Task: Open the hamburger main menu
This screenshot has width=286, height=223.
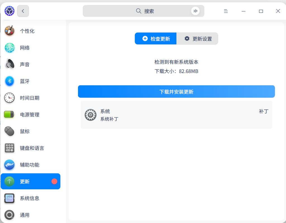Action: (226, 11)
